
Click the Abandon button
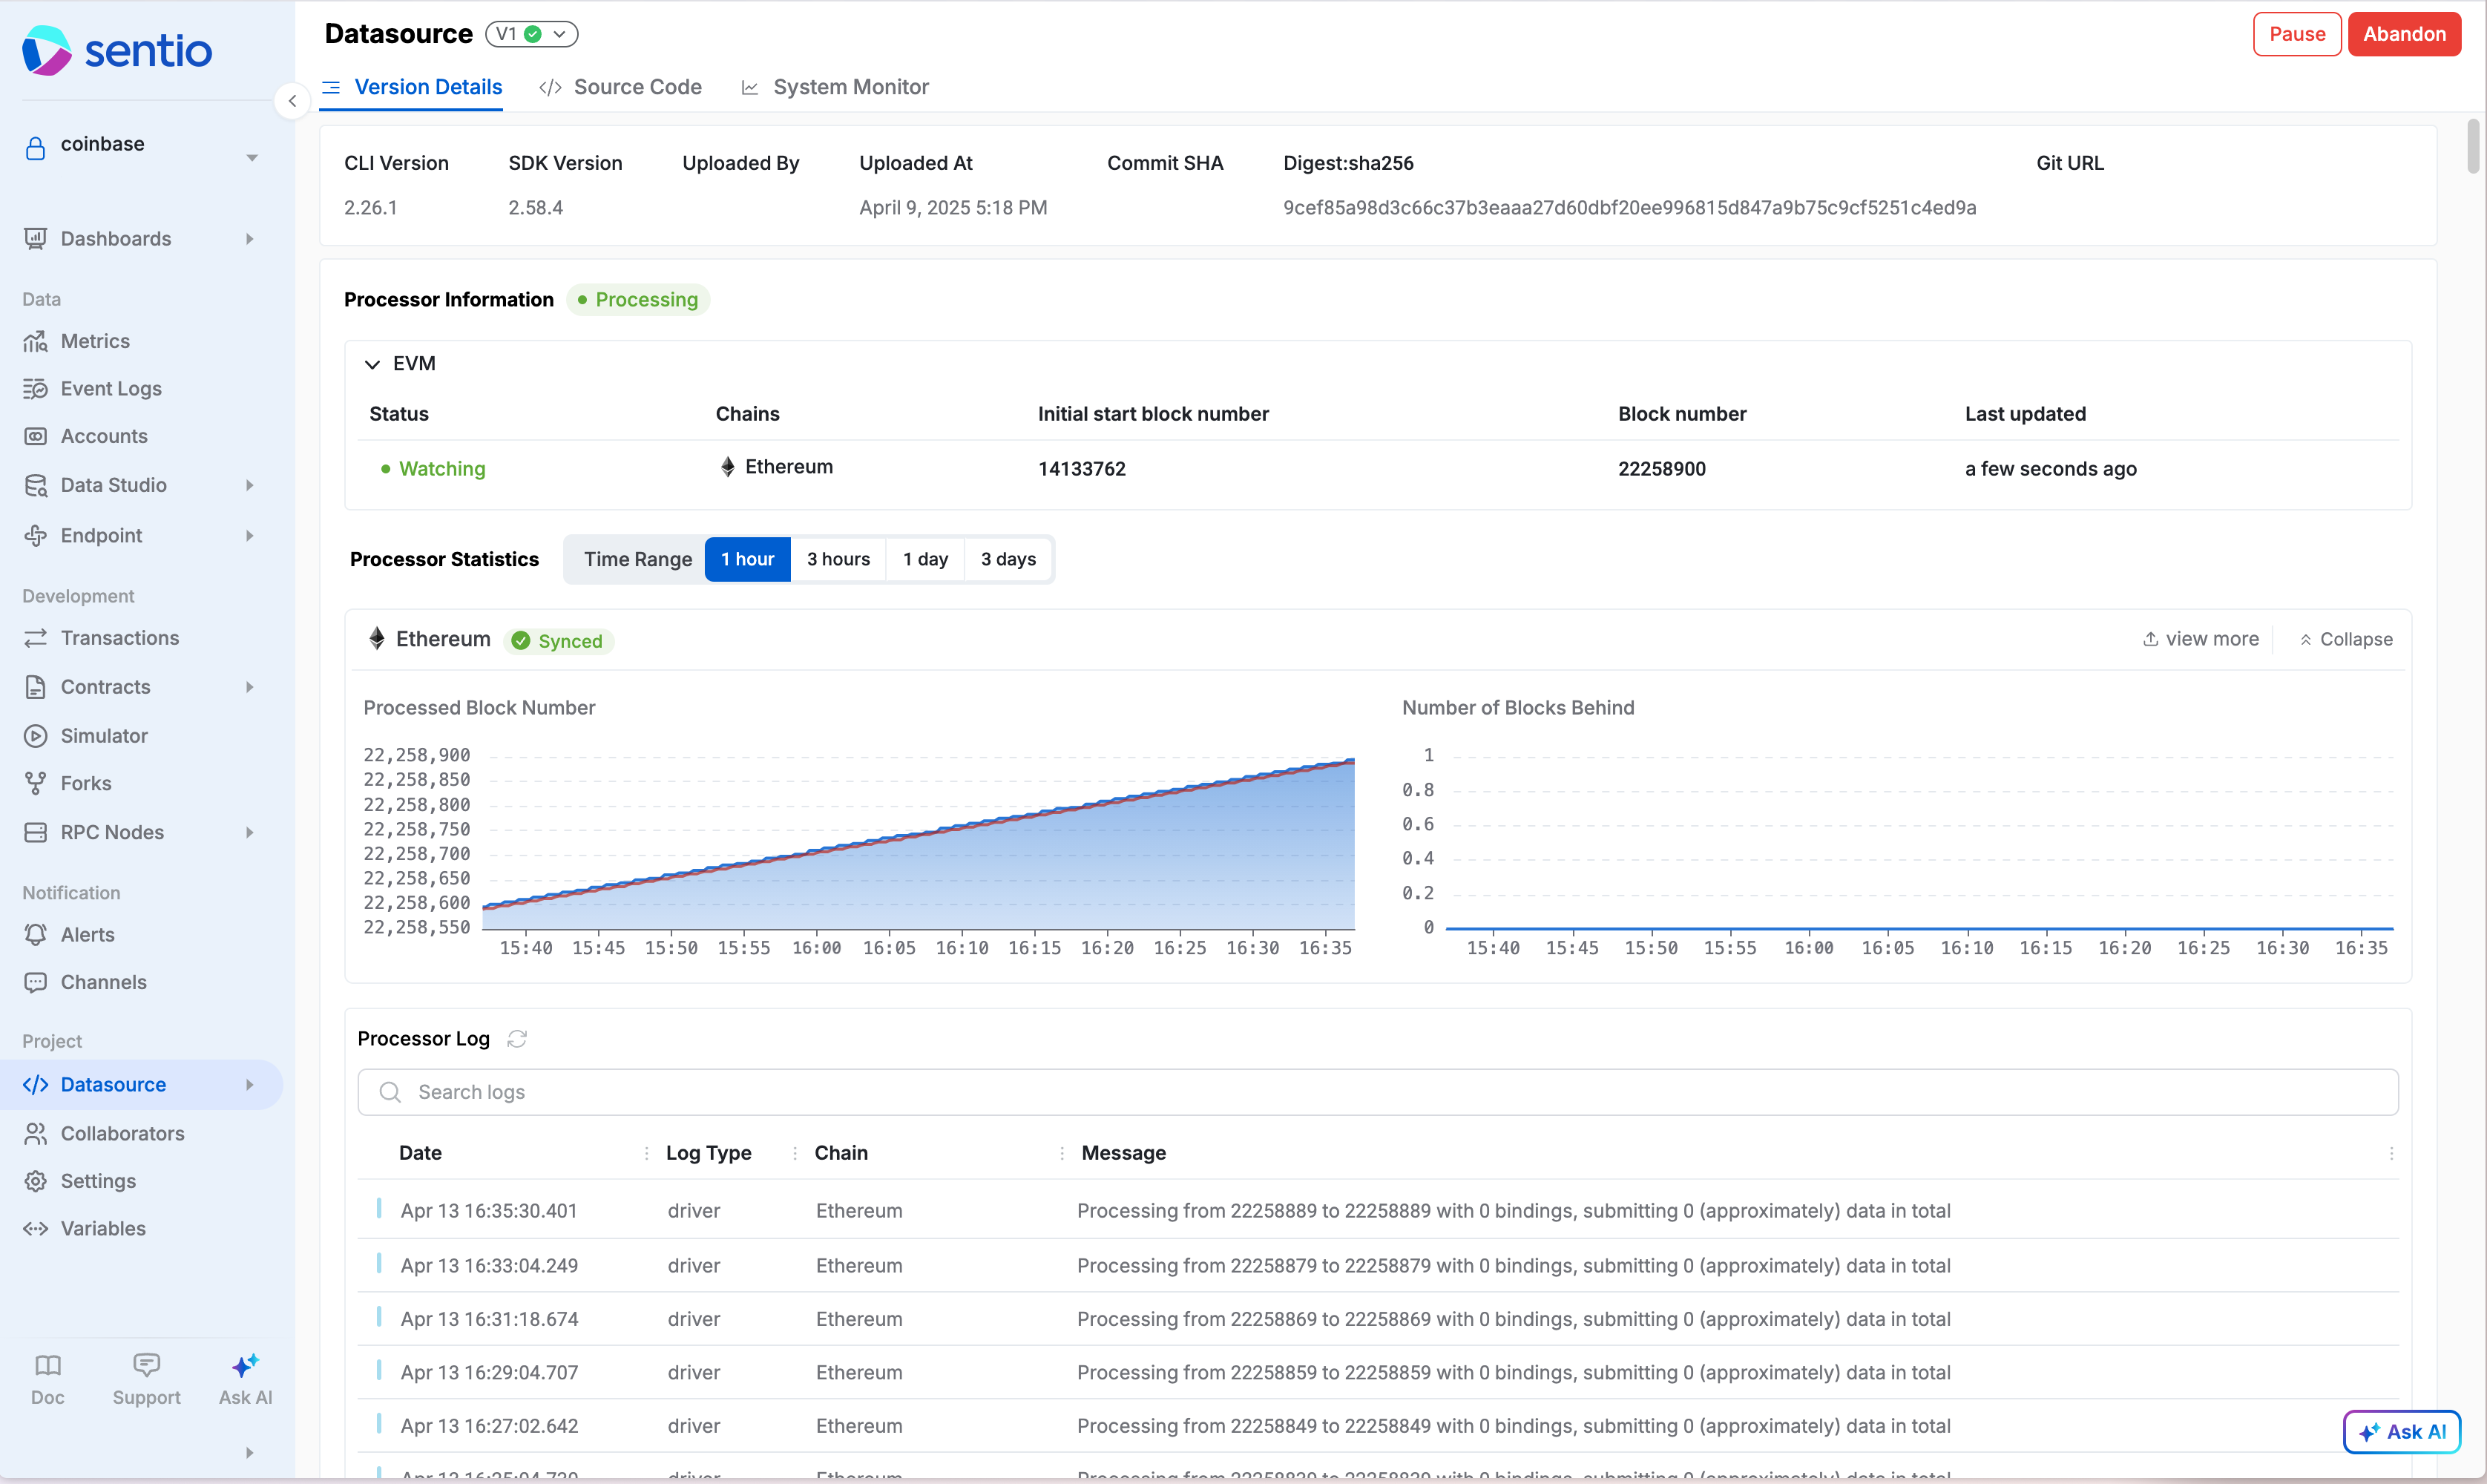pos(2403,34)
